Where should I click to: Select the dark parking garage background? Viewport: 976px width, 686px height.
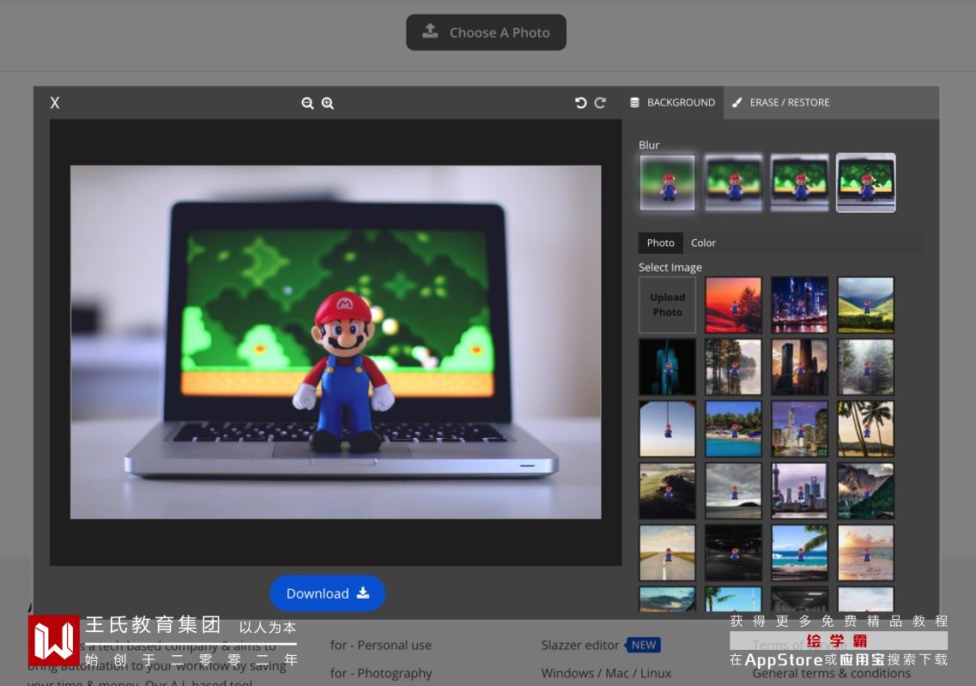pos(733,553)
